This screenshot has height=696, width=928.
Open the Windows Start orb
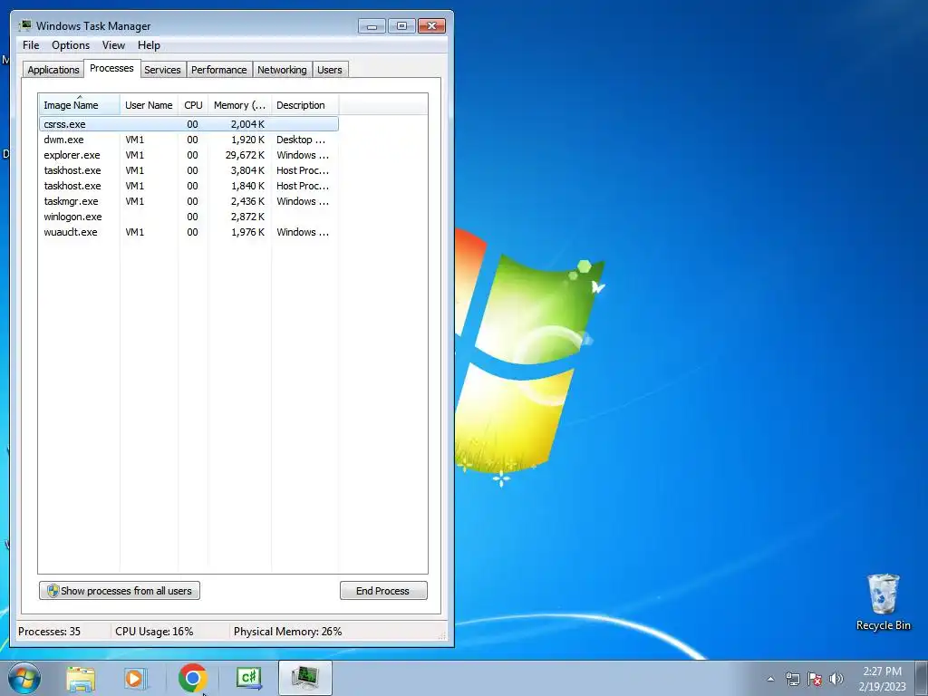[x=24, y=678]
